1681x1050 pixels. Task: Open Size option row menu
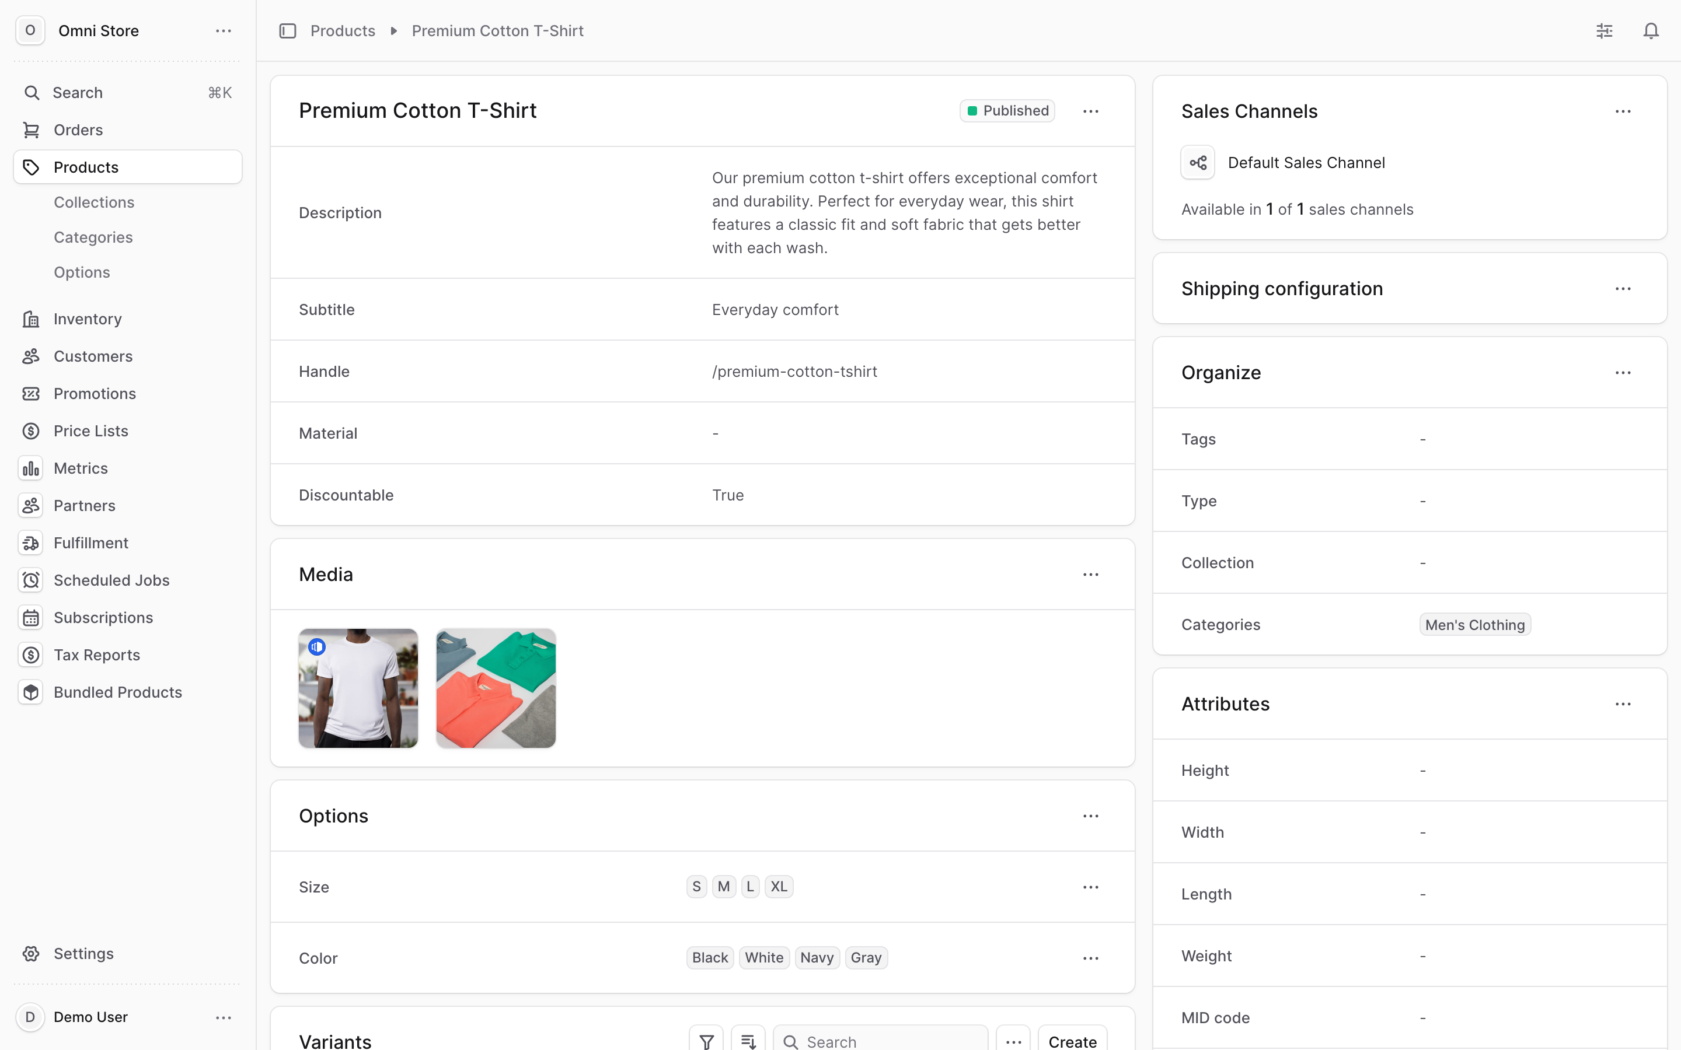[x=1090, y=887]
